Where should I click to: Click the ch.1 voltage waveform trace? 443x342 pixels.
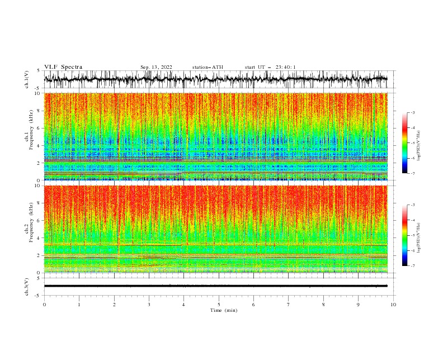[215, 79]
